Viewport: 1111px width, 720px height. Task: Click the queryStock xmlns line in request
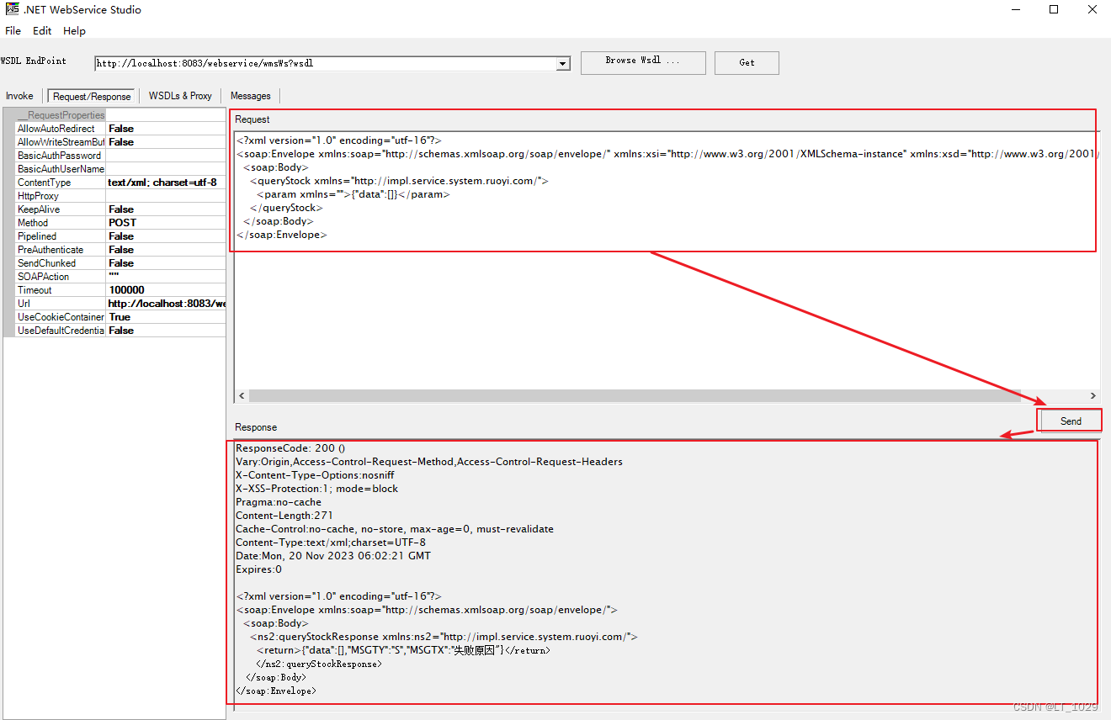click(399, 181)
